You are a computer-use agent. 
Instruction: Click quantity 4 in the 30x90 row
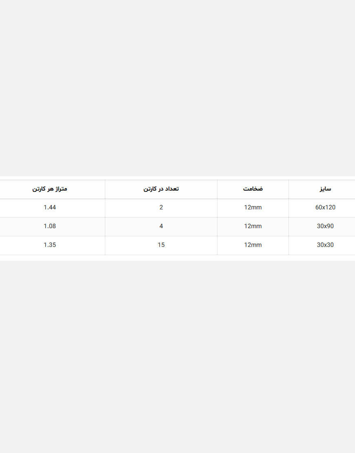(161, 226)
